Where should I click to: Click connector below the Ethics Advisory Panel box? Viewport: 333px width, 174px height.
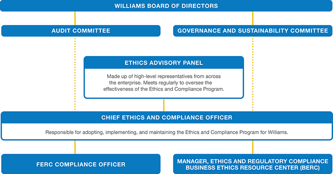(164, 105)
